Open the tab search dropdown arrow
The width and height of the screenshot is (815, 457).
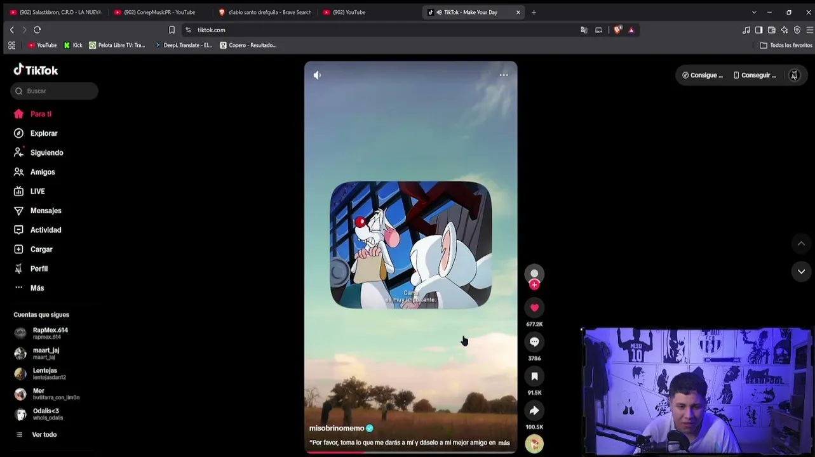click(754, 12)
